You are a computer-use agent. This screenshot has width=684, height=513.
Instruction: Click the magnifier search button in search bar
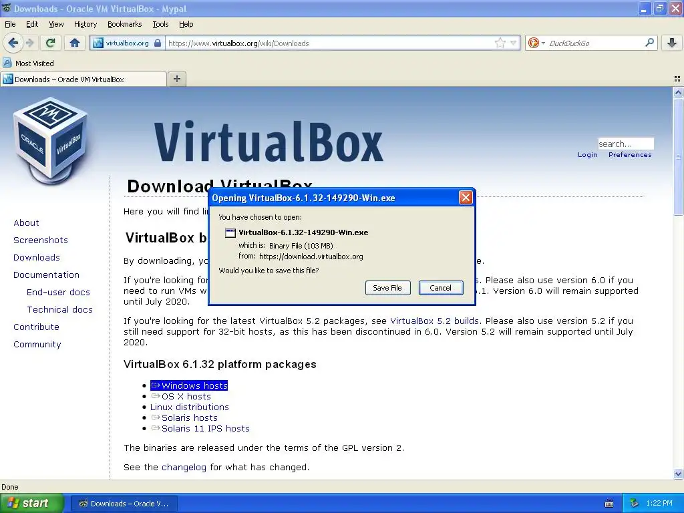coord(649,43)
